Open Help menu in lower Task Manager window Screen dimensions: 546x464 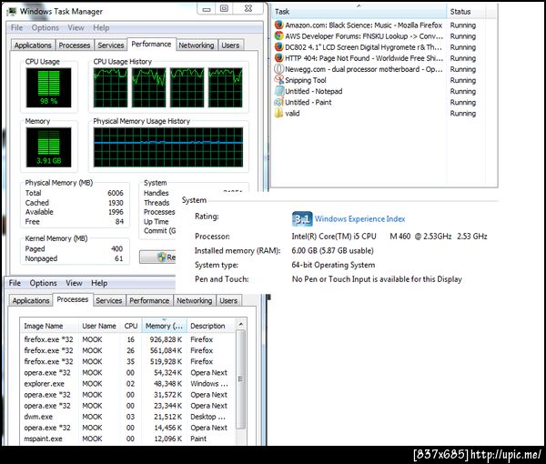click(99, 283)
